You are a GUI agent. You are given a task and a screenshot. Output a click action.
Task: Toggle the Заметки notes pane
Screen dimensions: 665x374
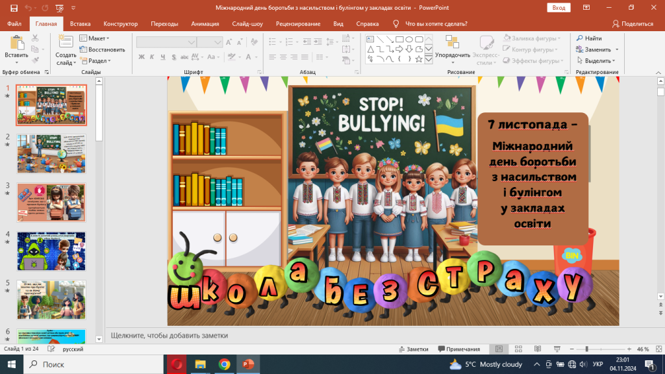[x=413, y=349]
